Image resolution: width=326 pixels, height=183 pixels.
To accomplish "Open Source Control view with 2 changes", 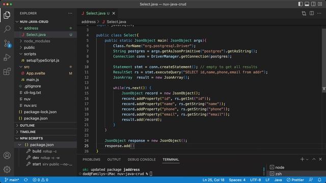I will tap(7, 44).
